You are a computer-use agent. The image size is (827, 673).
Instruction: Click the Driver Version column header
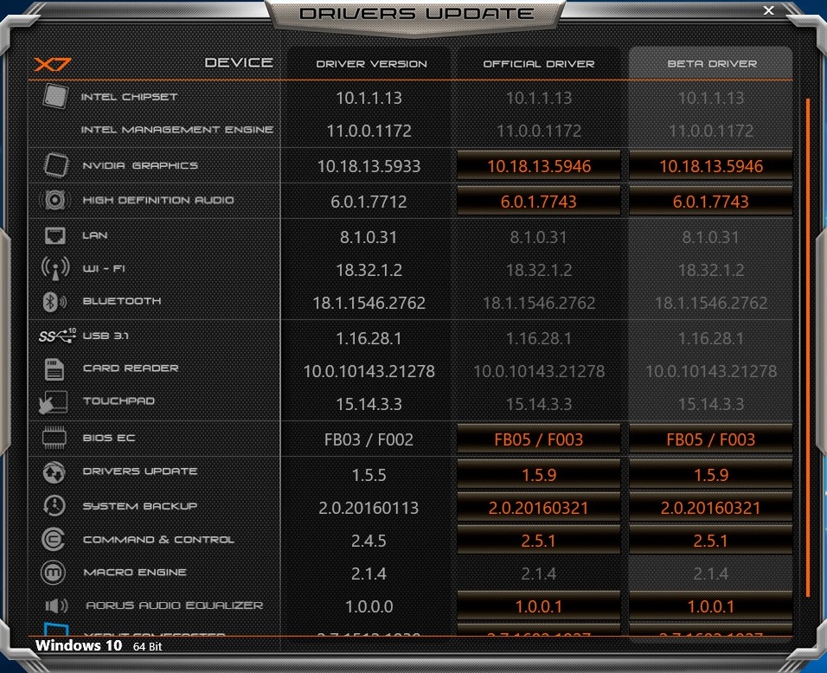point(371,64)
